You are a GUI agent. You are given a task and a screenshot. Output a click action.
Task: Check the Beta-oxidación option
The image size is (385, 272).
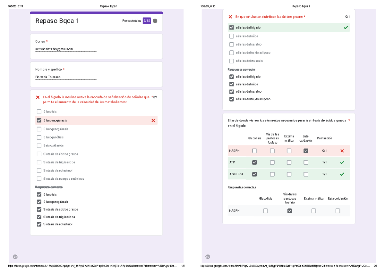(39, 145)
